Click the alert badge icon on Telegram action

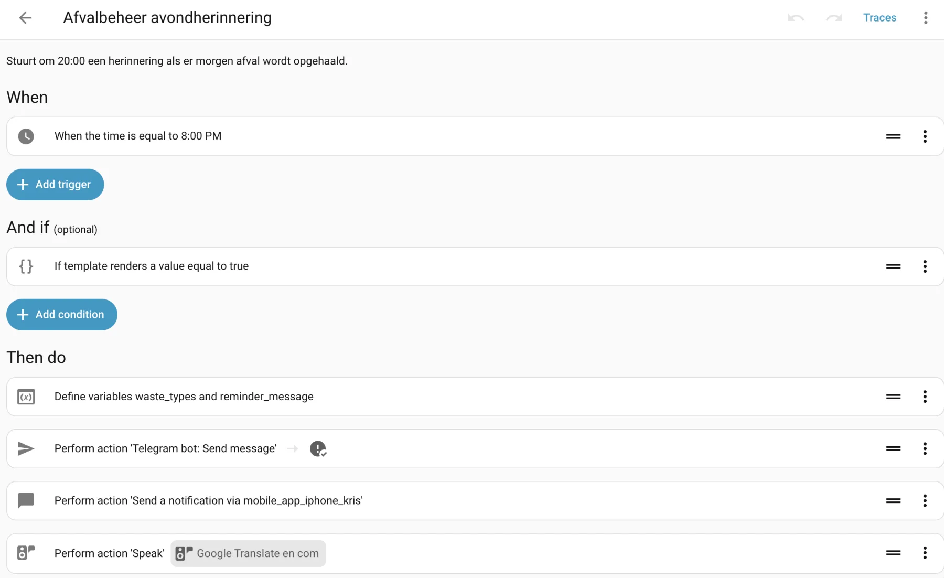tap(318, 448)
